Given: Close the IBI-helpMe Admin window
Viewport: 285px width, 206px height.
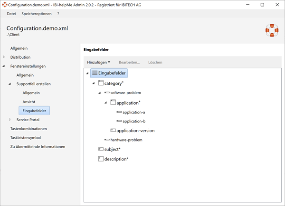Looking at the screenshot, I should (277, 5).
